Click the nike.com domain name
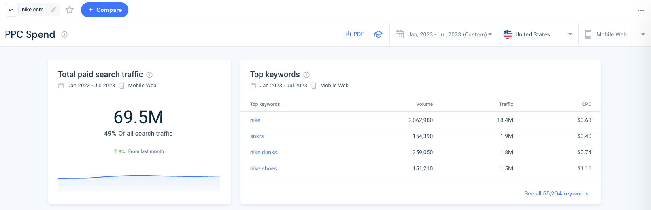 [x=32, y=10]
